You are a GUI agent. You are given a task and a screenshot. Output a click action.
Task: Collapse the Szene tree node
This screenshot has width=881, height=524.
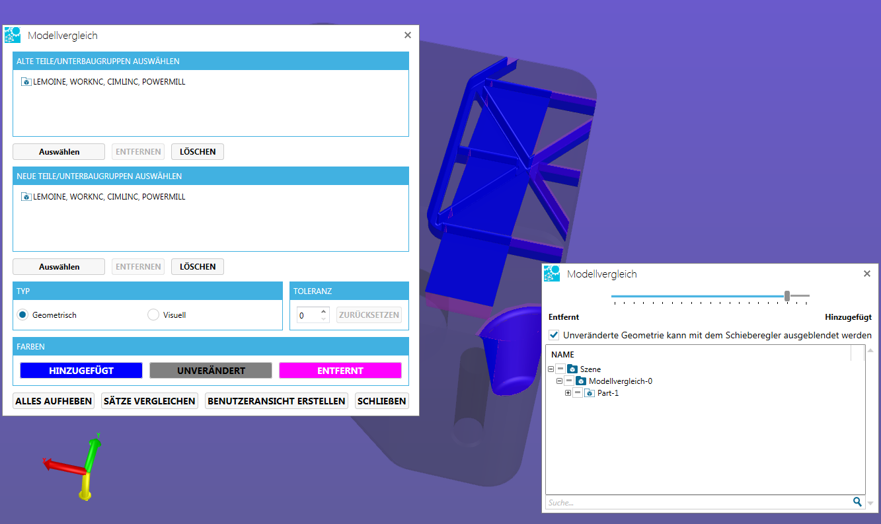[551, 369]
